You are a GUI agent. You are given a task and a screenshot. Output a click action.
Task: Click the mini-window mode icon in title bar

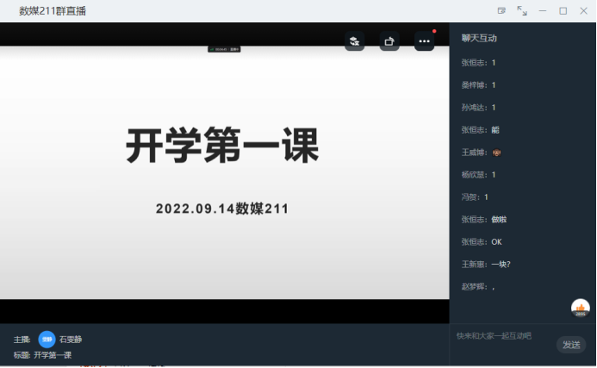click(501, 11)
